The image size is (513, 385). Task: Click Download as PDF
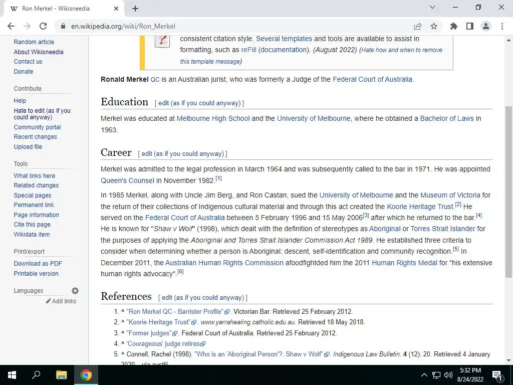[x=38, y=264]
